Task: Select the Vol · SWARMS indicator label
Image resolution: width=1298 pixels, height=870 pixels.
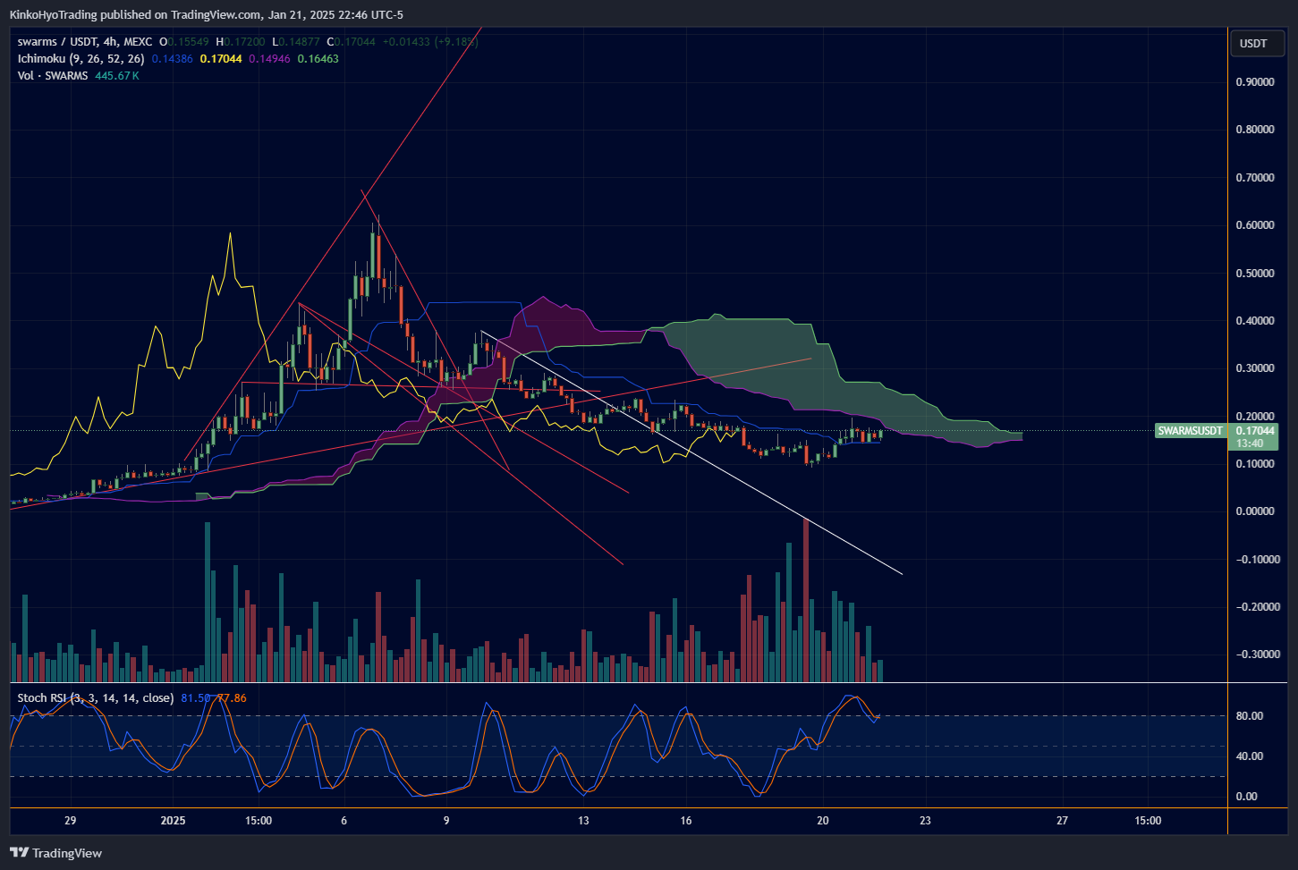Action: [x=53, y=76]
